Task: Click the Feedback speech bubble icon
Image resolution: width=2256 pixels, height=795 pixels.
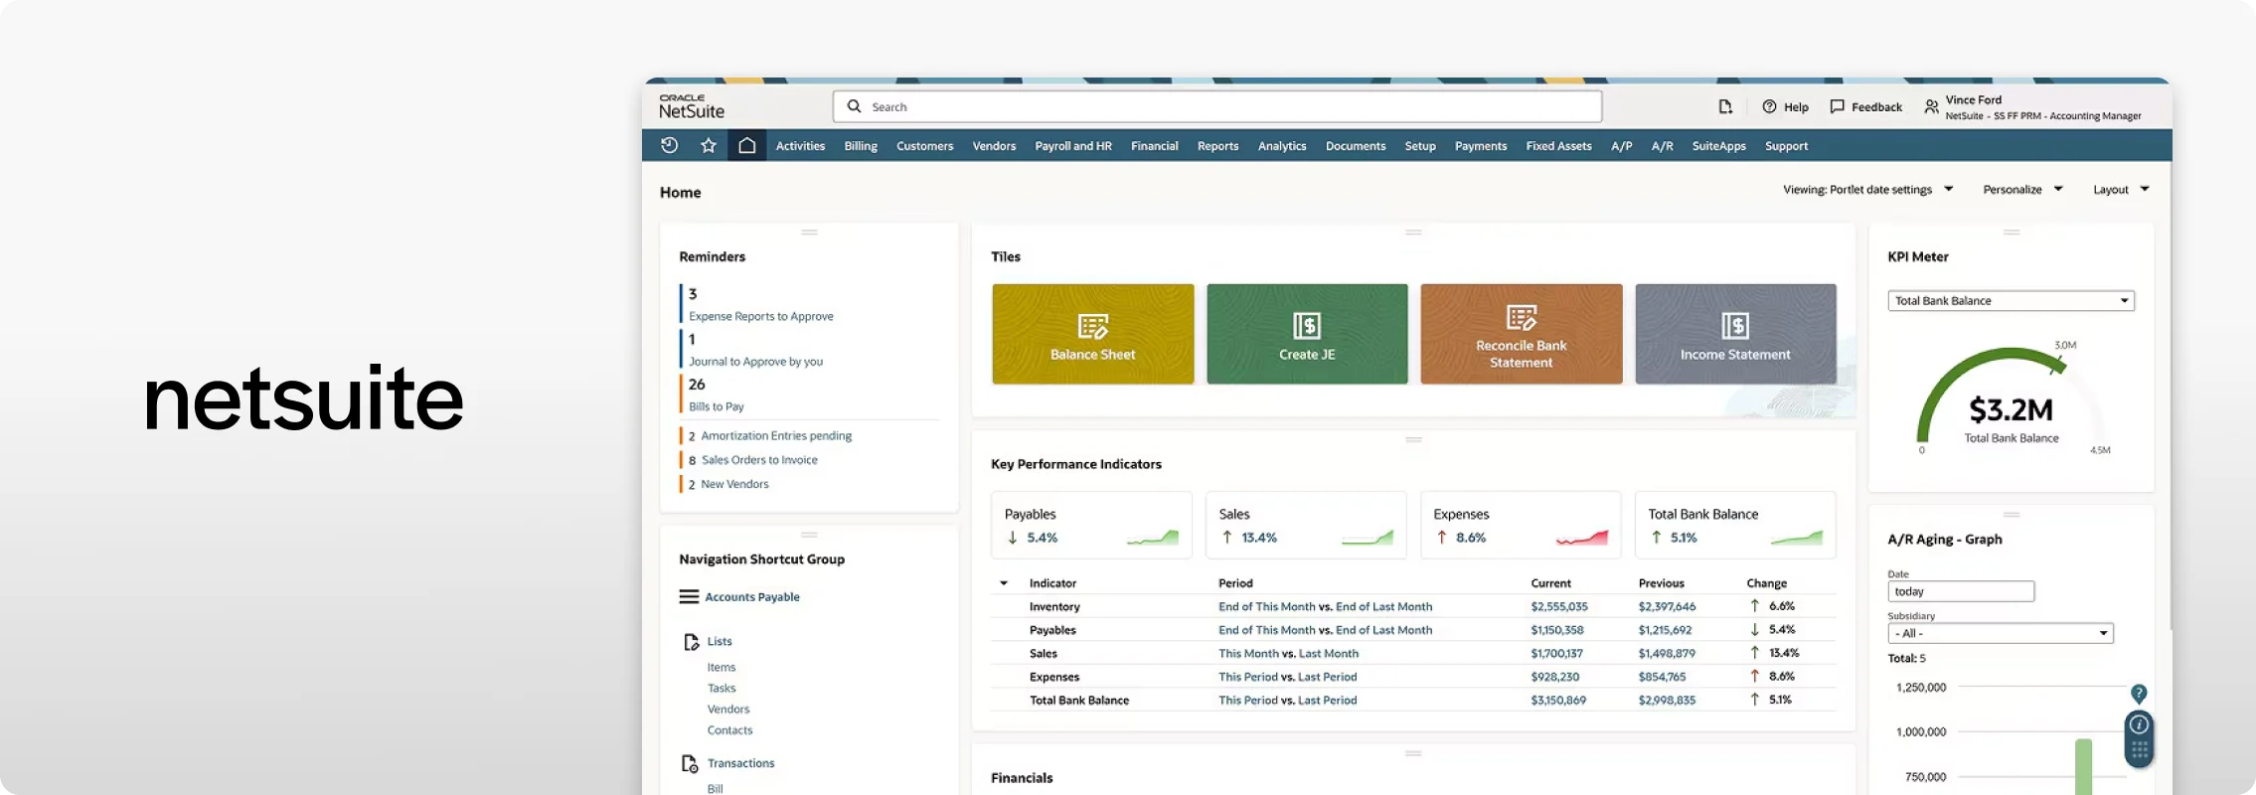Action: 1837,106
